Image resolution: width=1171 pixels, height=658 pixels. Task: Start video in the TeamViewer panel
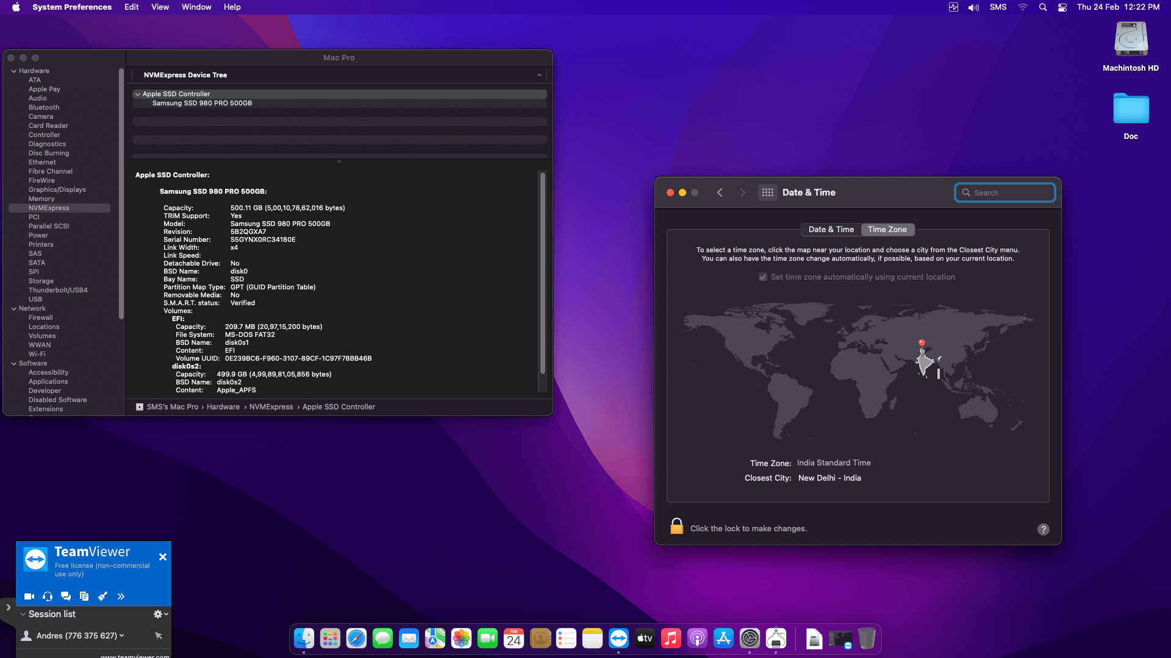click(x=29, y=596)
